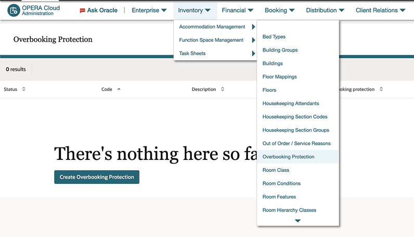Click the Code column header text

pos(107,89)
